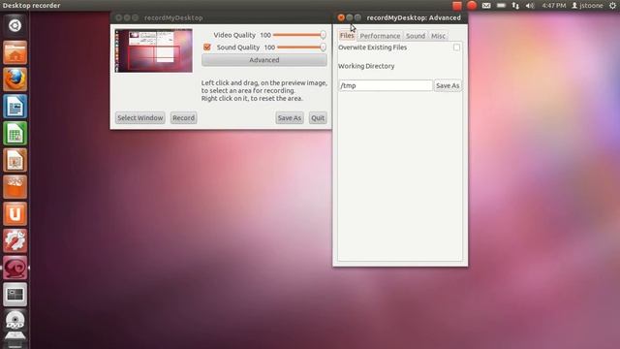Open the jstoone user menu
Viewport: 620px width, 349px height.
pyautogui.click(x=587, y=6)
